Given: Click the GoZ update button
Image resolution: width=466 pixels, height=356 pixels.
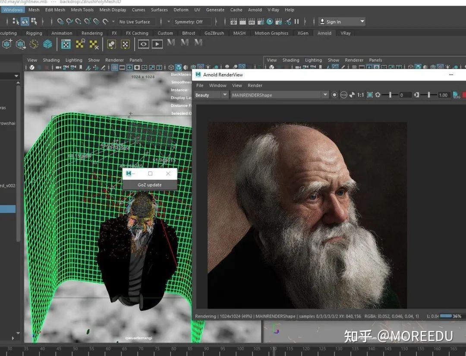Looking at the screenshot, I should tap(150, 184).
